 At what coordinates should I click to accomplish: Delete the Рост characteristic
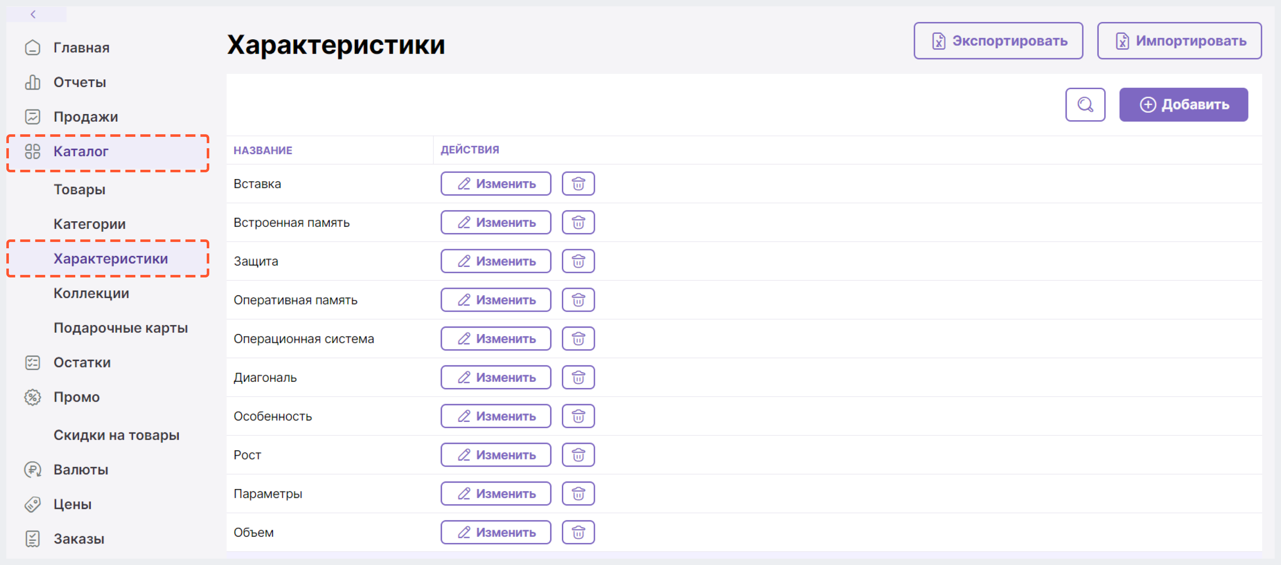click(578, 455)
